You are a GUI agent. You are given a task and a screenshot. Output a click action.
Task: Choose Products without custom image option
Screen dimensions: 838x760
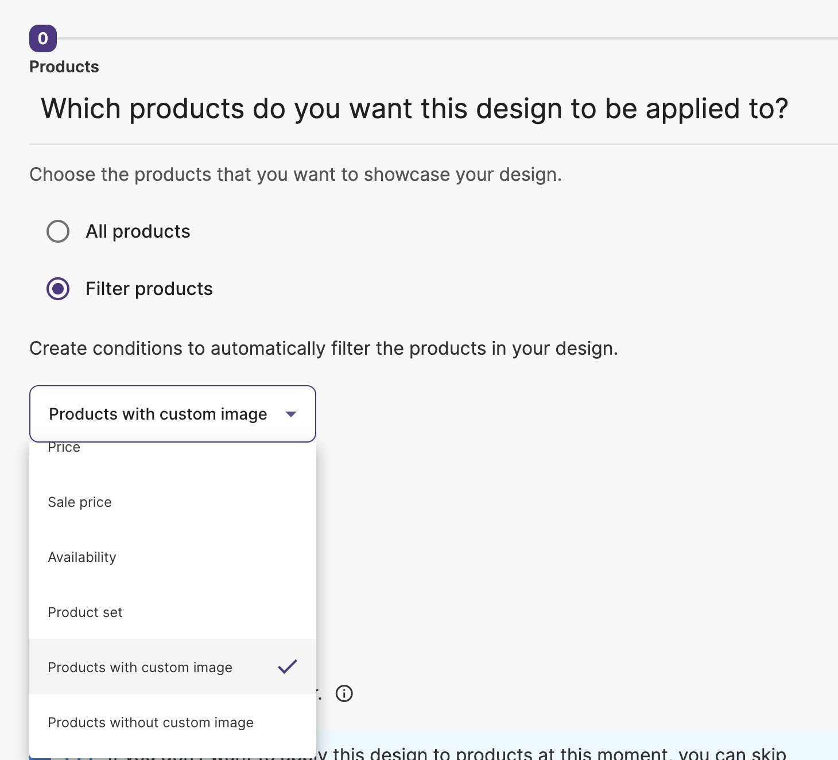tap(150, 723)
